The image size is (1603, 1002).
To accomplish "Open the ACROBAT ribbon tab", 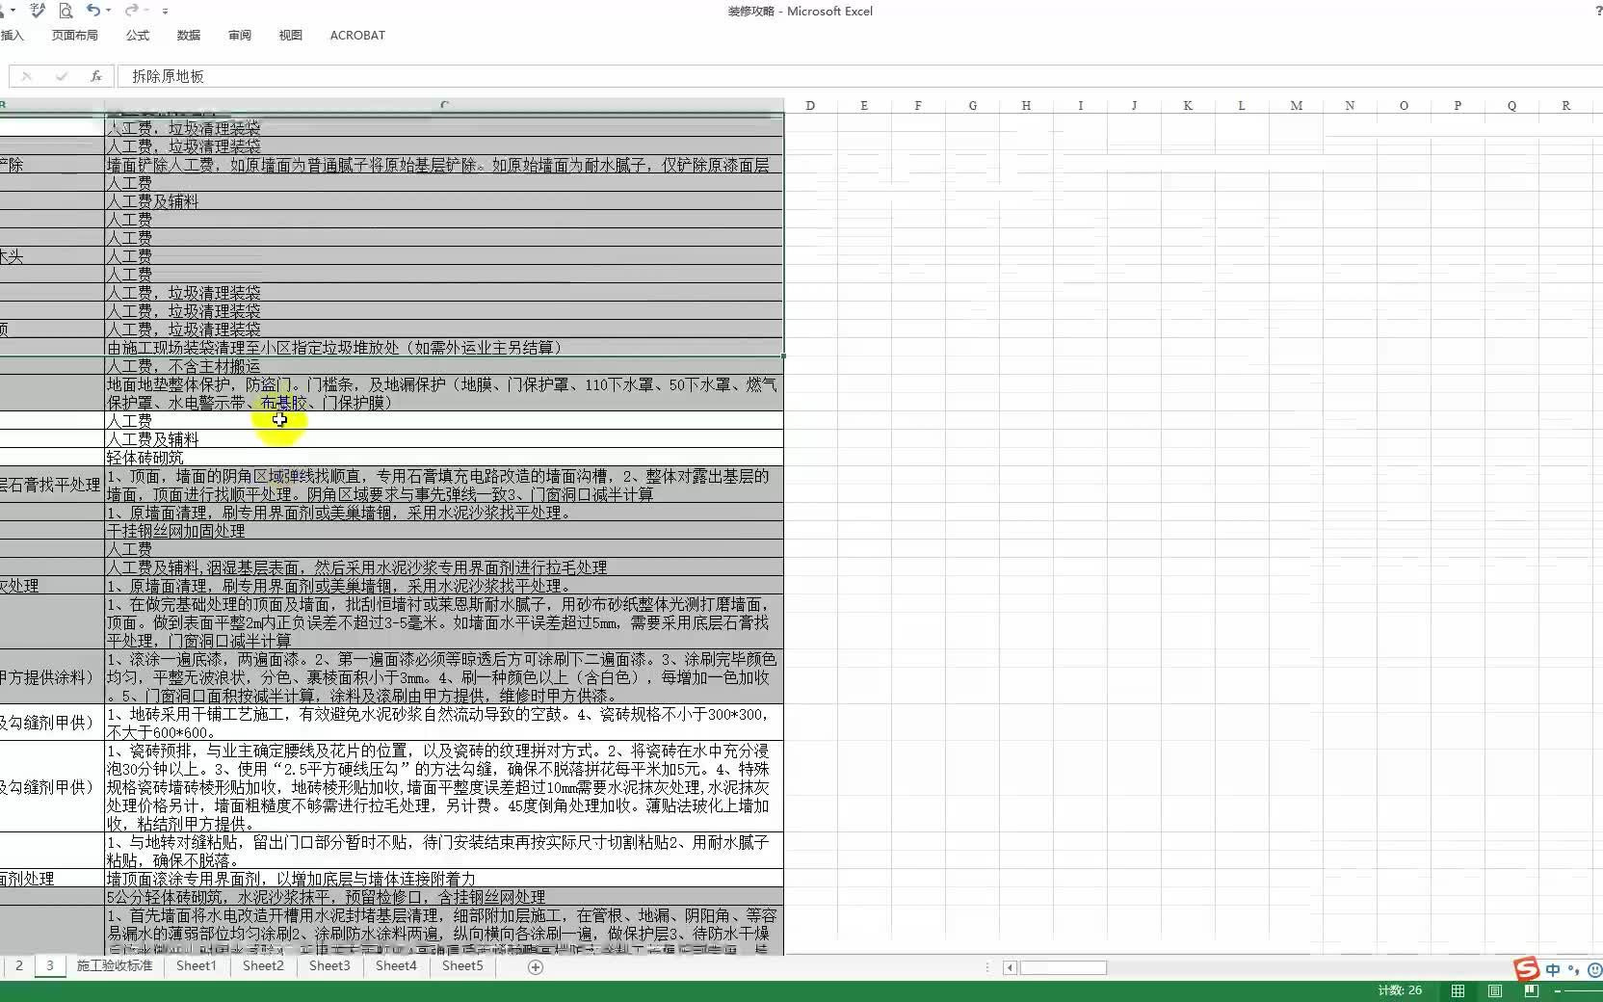I will click(357, 35).
